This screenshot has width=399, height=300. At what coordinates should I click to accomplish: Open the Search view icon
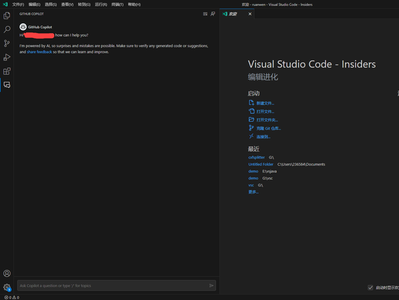pos(7,29)
